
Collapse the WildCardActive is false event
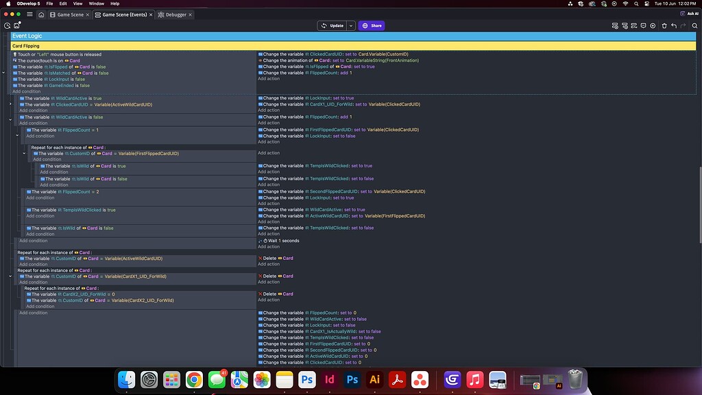pos(10,119)
